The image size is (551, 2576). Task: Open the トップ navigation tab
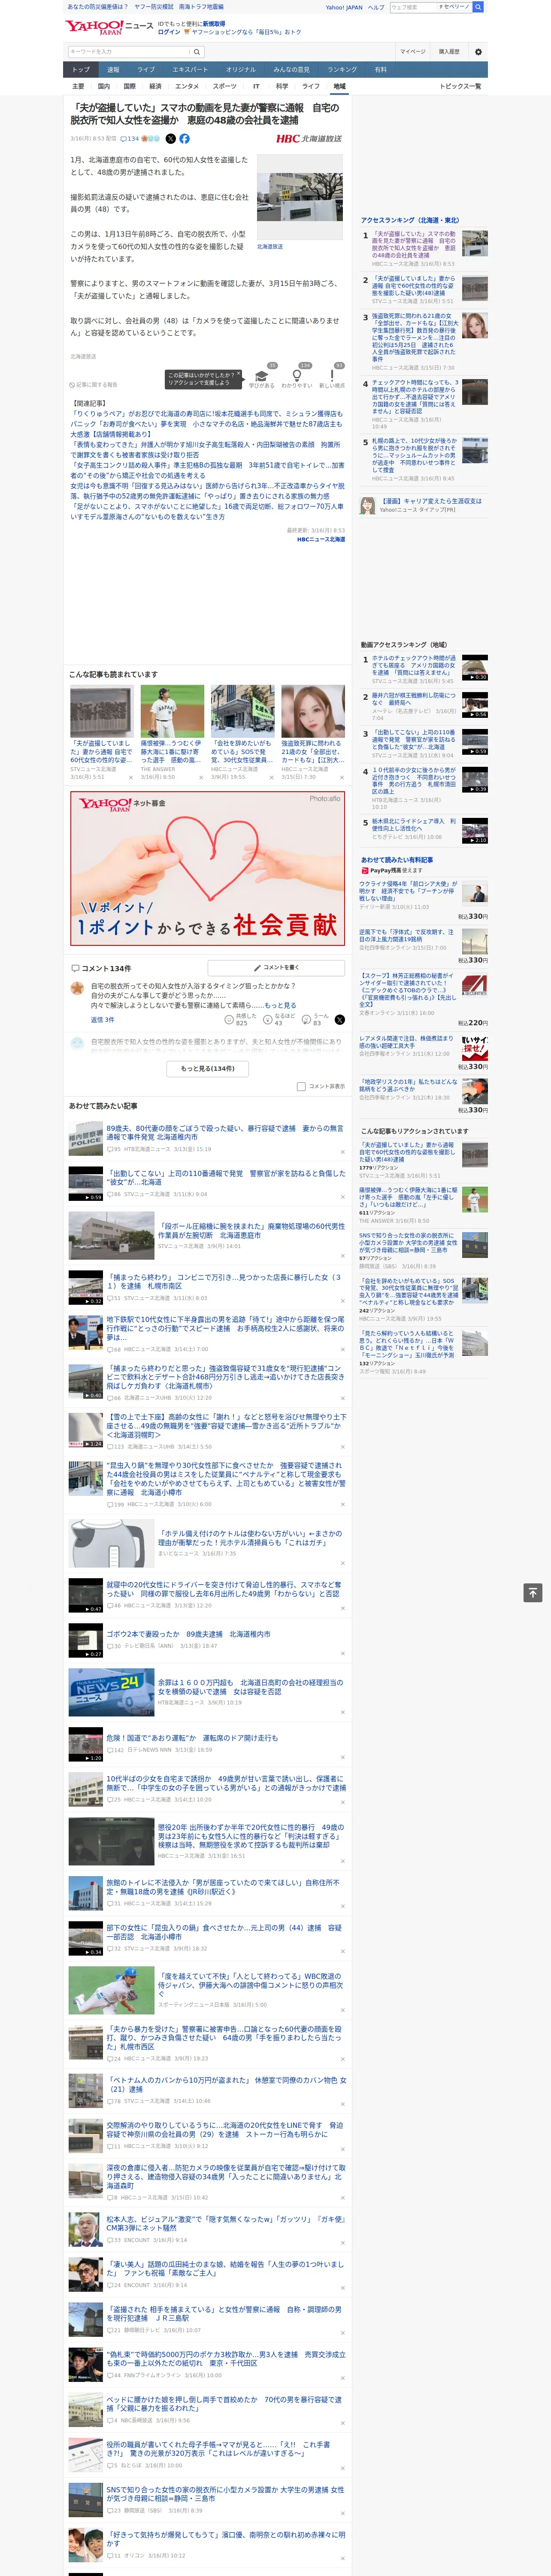click(81, 70)
